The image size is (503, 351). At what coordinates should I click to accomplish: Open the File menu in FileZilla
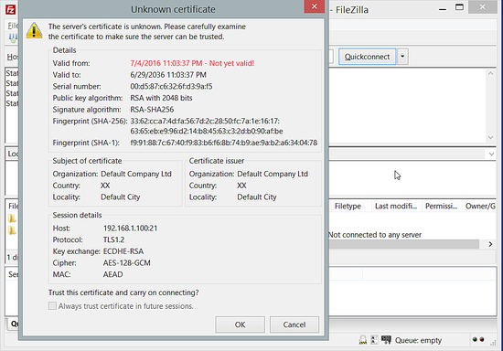point(13,26)
